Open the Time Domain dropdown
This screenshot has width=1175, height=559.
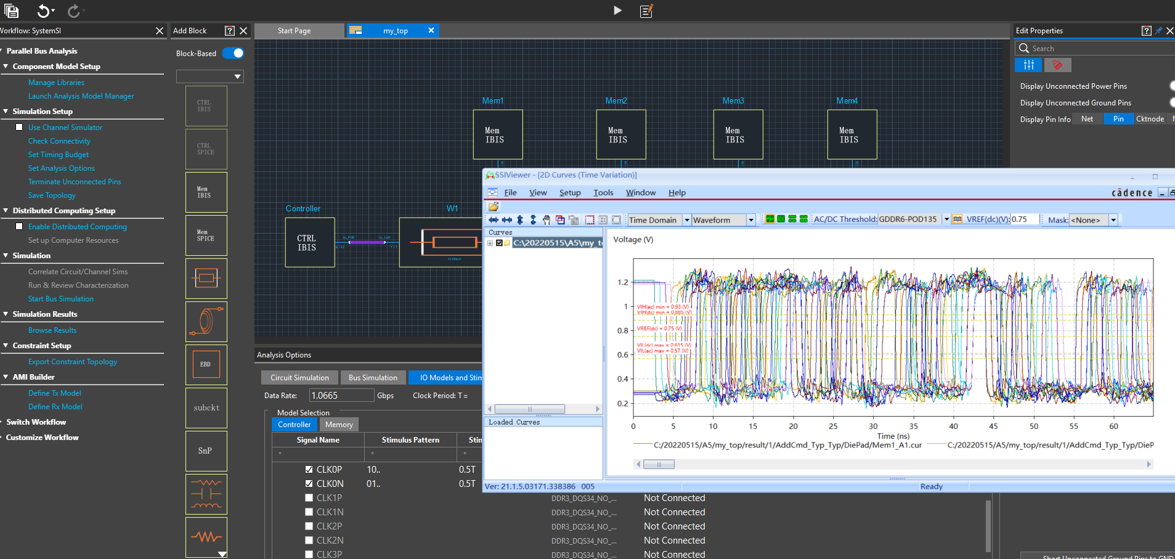coord(687,220)
